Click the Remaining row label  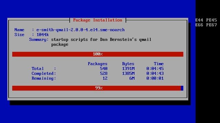pyautogui.click(x=44, y=78)
